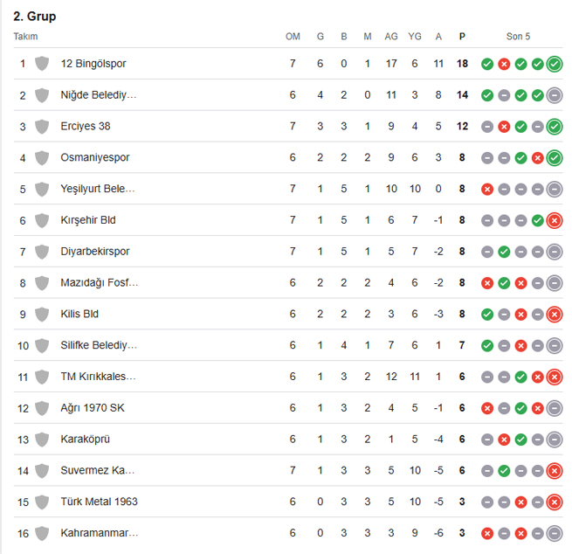Click the Türk Metal 1963 crest icon
This screenshot has height=554, width=572.
[x=42, y=502]
